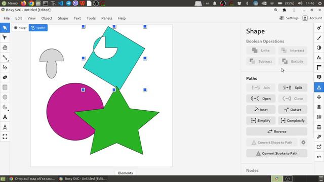Click the Reverse path button
The image size is (324, 182).
(277, 131)
